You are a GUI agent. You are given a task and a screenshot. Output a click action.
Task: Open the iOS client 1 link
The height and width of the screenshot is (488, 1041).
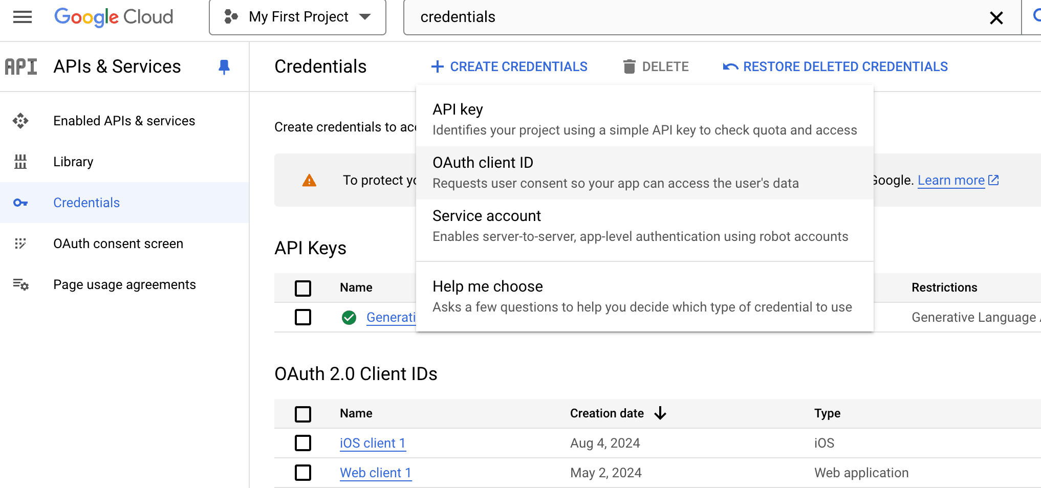373,443
